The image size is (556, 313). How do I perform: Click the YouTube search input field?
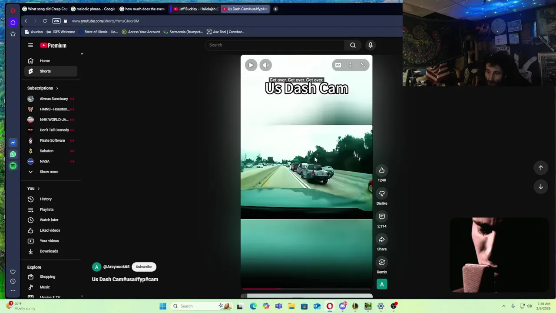pos(275,45)
